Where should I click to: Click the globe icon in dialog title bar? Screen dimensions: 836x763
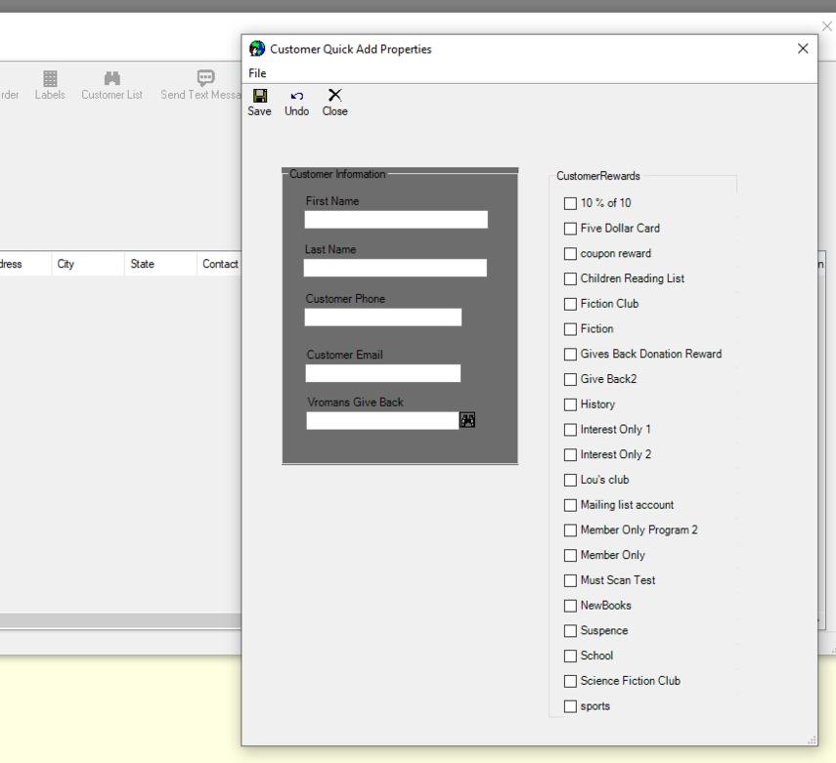coord(257,49)
